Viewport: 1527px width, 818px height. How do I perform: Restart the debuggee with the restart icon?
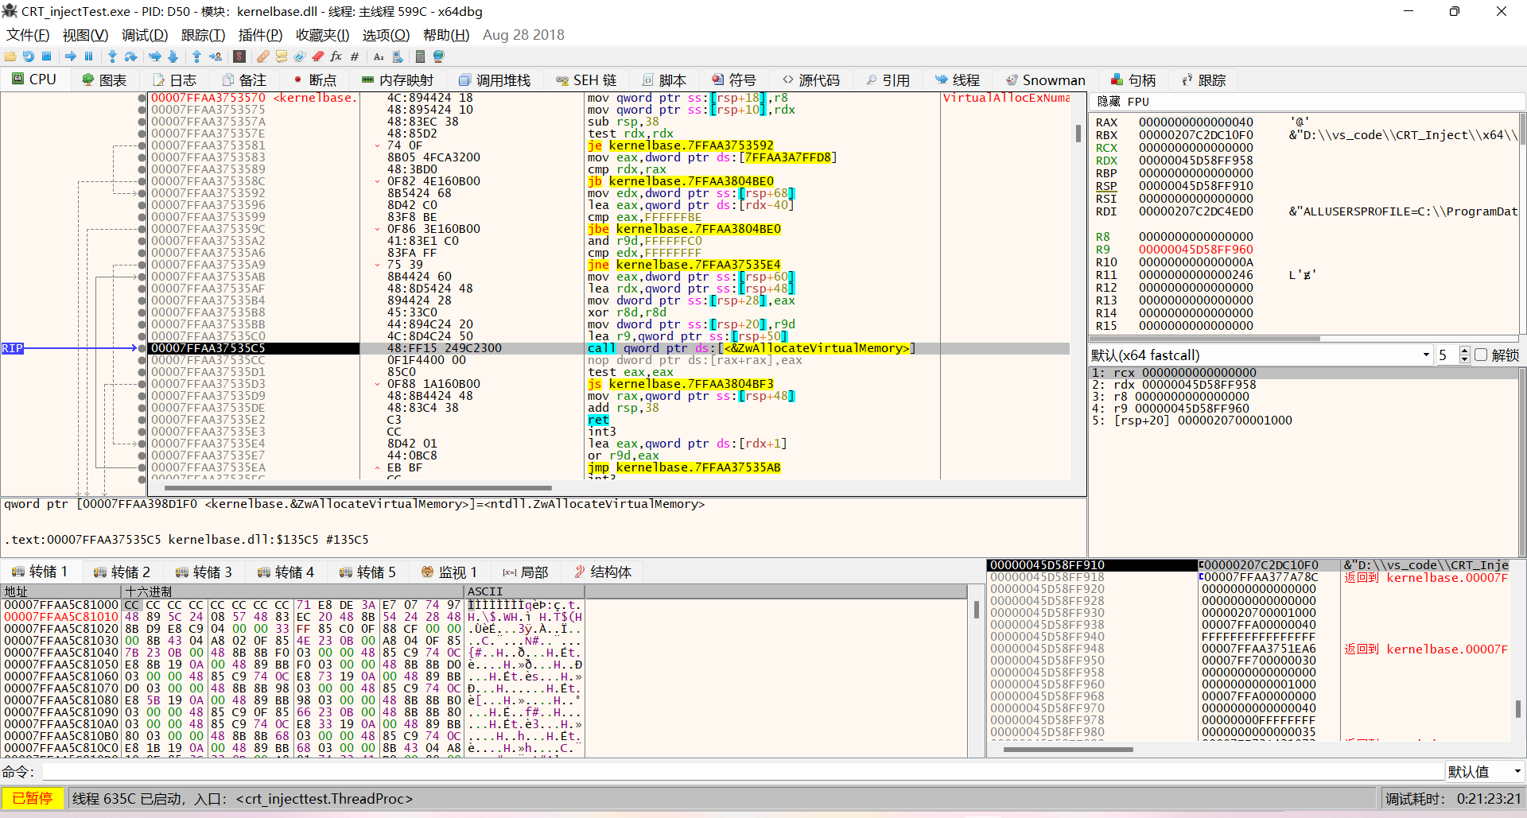click(x=29, y=56)
